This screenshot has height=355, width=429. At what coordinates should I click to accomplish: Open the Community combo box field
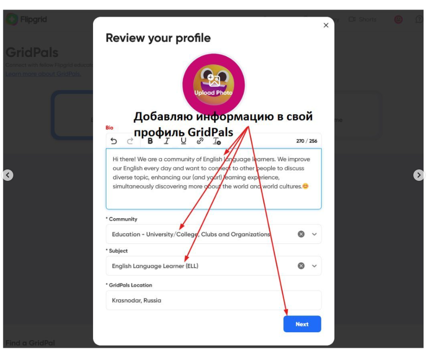[214, 234]
